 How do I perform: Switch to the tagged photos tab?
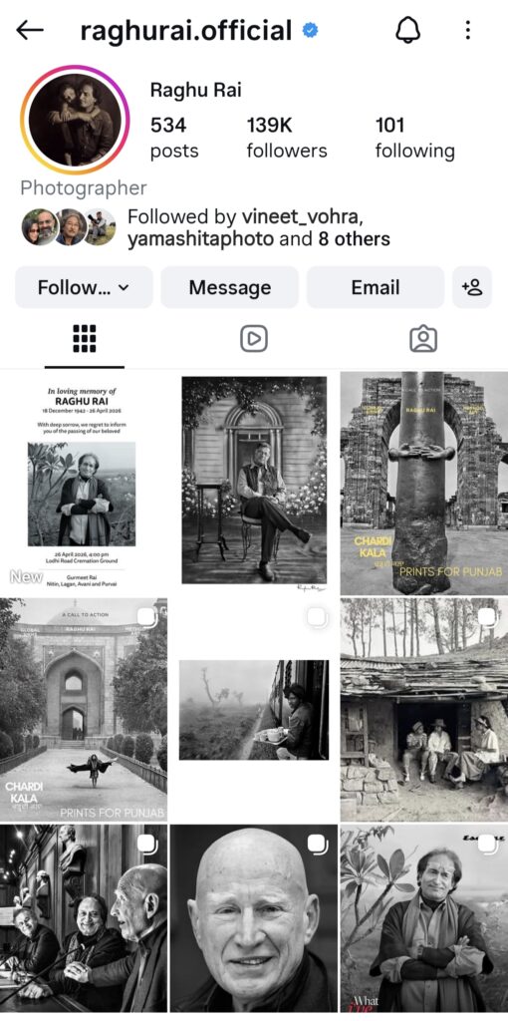[423, 339]
